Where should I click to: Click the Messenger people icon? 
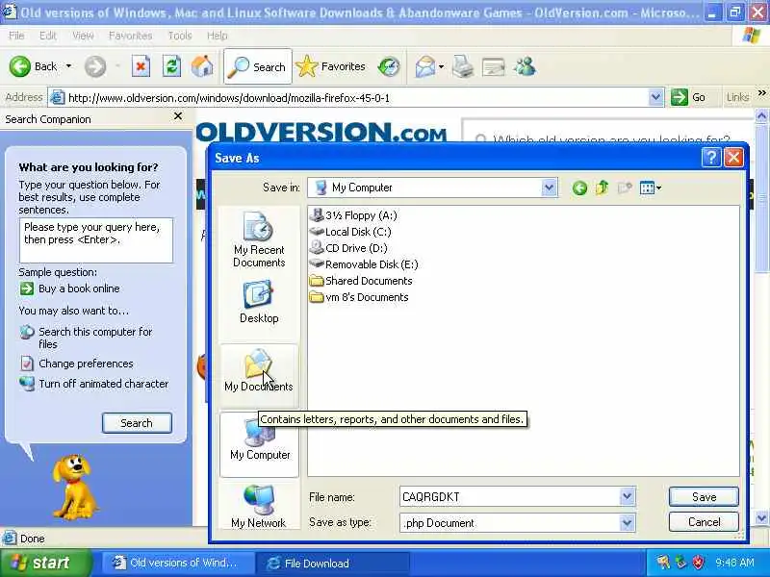525,66
